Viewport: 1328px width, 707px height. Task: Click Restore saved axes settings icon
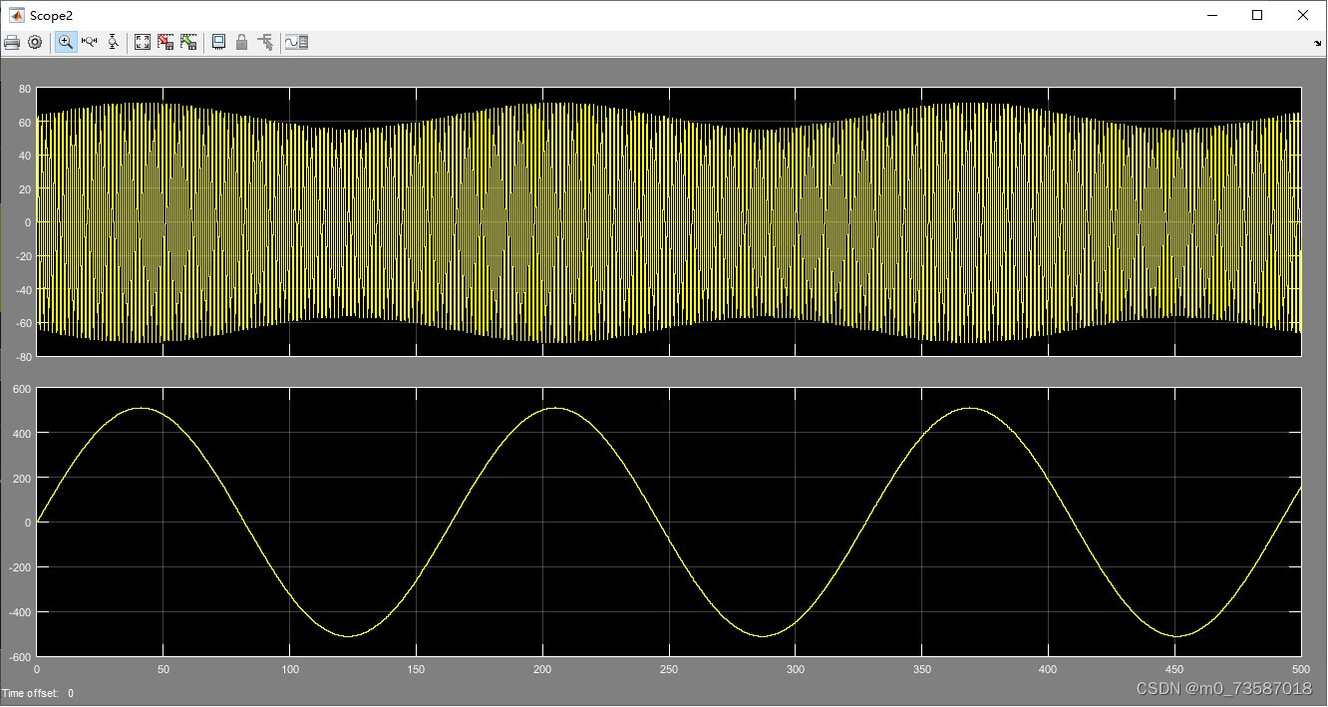[188, 42]
